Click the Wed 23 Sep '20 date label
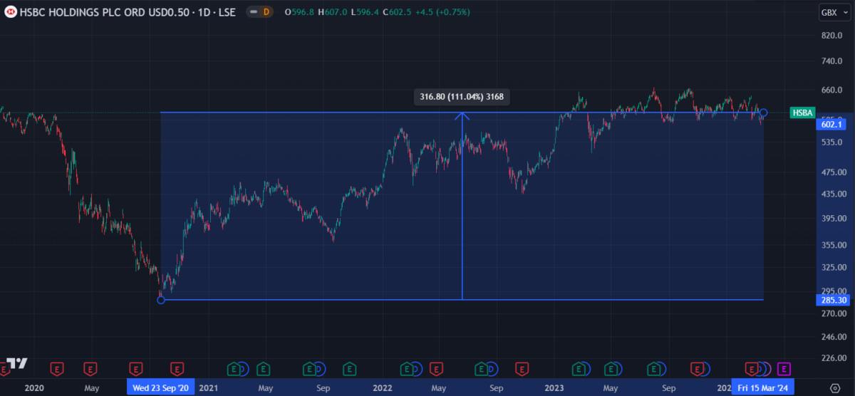This screenshot has height=396, width=855. [x=160, y=388]
